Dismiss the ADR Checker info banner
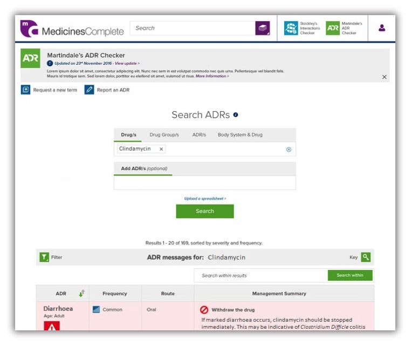The width and height of the screenshot is (411, 346). [384, 77]
